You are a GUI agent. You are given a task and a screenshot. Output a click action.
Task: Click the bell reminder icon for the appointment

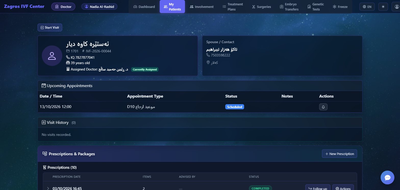pyautogui.click(x=323, y=107)
